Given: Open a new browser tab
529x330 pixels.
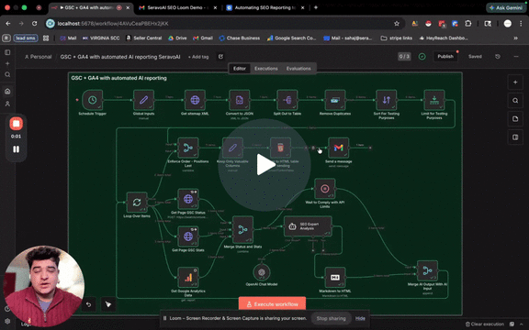Looking at the screenshot, I should pyautogui.click(x=316, y=7).
